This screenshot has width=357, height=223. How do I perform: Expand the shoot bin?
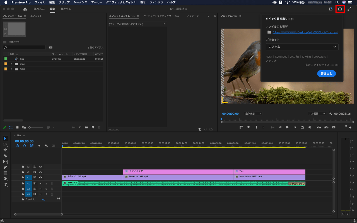[x=11, y=64]
